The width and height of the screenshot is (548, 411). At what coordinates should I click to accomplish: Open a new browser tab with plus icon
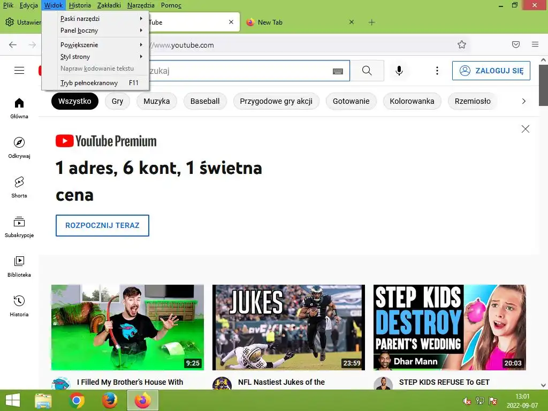372,22
